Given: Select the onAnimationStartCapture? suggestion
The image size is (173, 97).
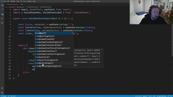Looking at the screenshot, I should 54,54.
